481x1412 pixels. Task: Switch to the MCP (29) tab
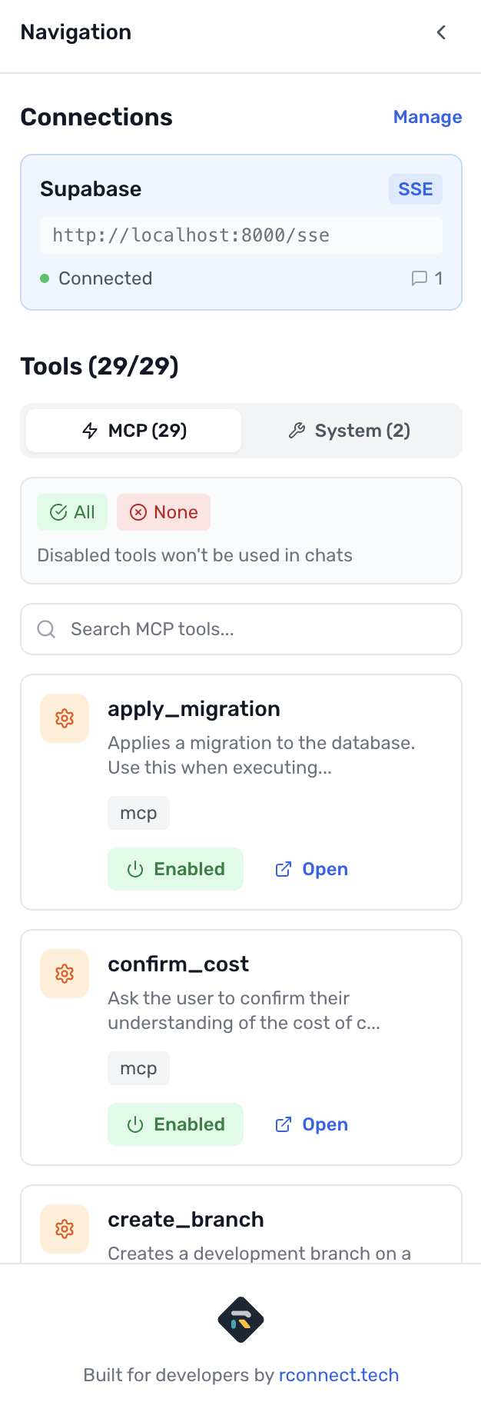tap(134, 431)
